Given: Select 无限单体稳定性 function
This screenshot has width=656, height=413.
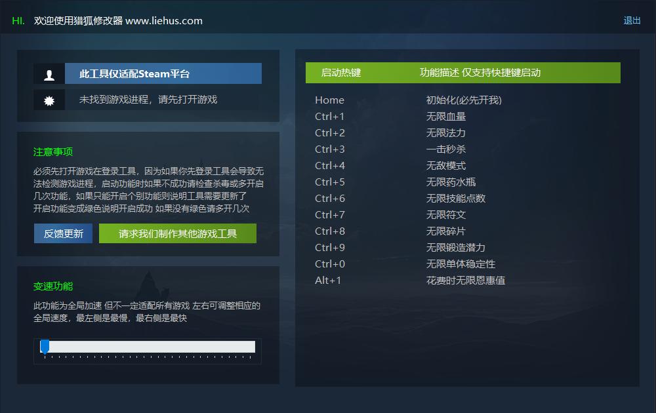Looking at the screenshot, I should [461, 264].
